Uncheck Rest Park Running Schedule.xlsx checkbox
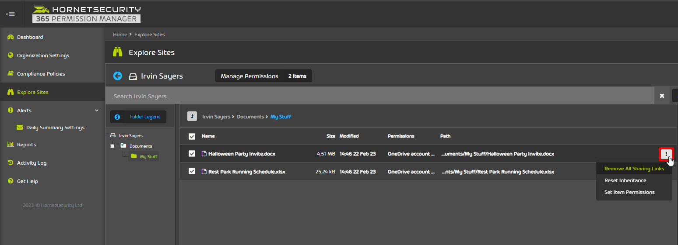 click(x=192, y=172)
